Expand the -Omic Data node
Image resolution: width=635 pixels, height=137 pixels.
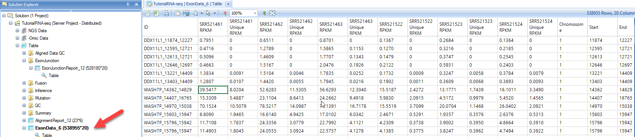[17, 38]
